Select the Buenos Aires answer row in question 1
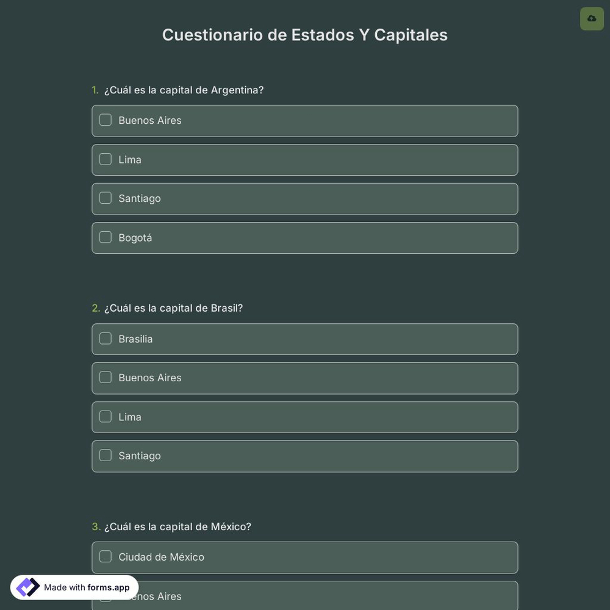This screenshot has height=610, width=610. click(x=305, y=120)
